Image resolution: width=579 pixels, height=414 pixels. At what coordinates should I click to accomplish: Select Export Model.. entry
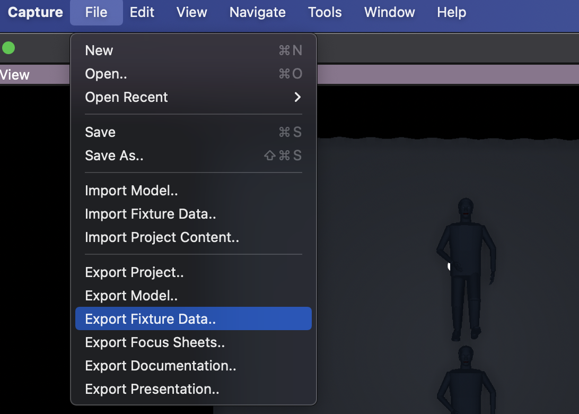click(194, 295)
